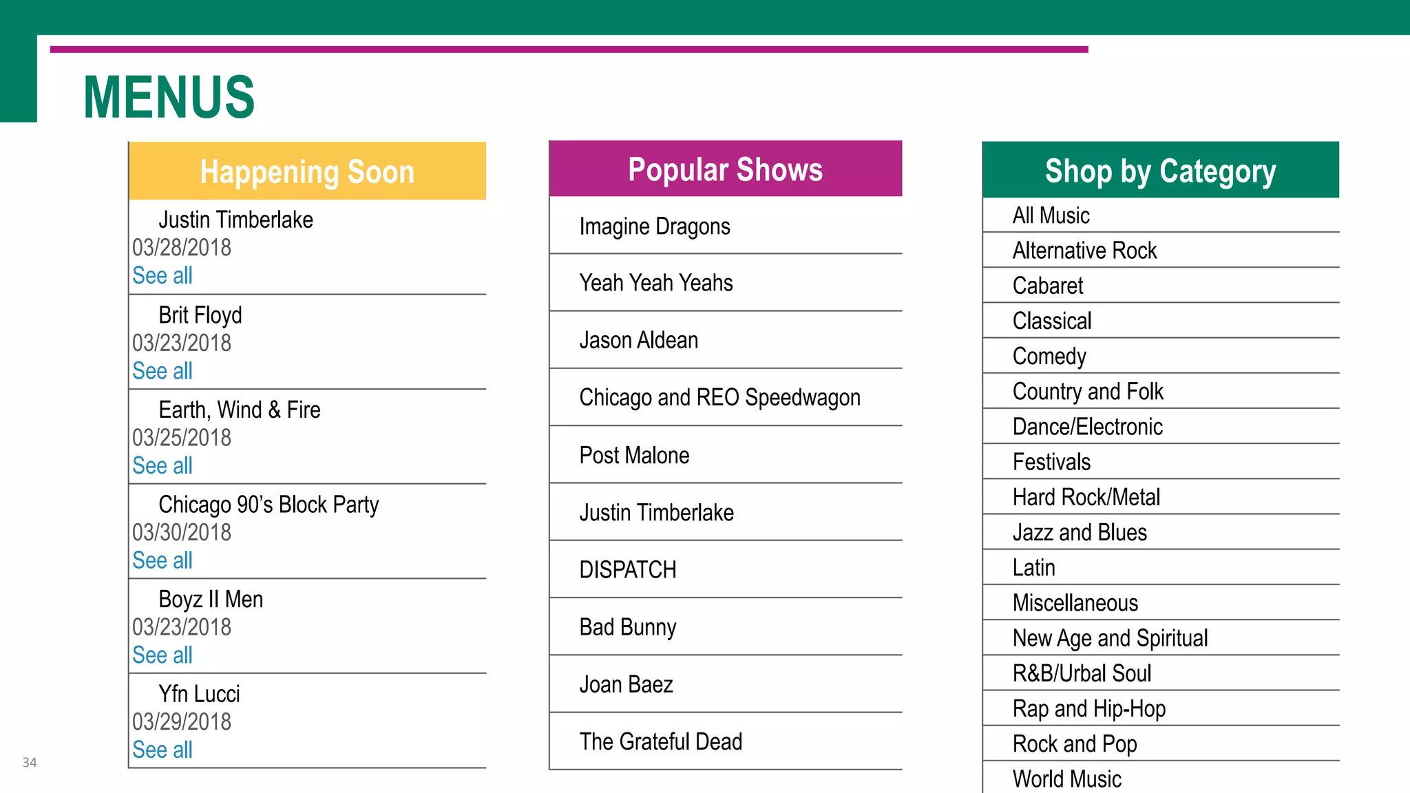Choose Joan Baez in Popular Shows
This screenshot has height=793, width=1410.
[726, 684]
